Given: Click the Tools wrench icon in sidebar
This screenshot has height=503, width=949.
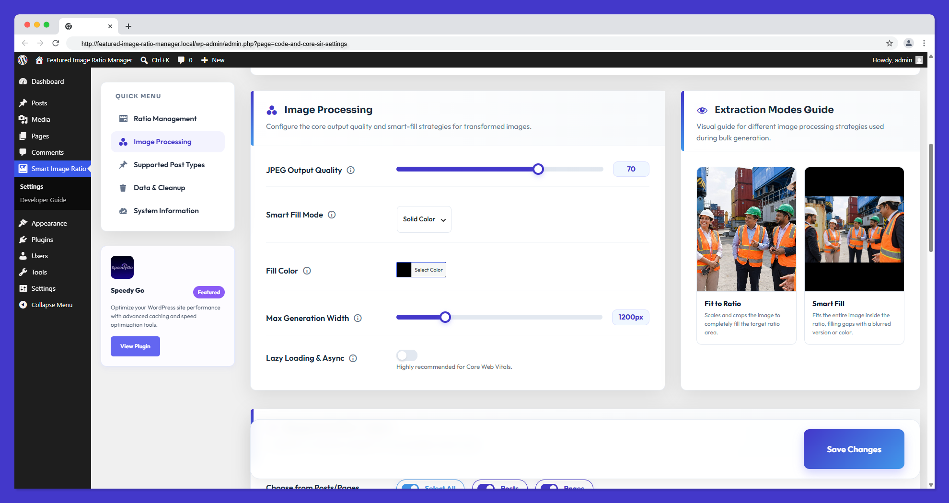Looking at the screenshot, I should coord(23,272).
